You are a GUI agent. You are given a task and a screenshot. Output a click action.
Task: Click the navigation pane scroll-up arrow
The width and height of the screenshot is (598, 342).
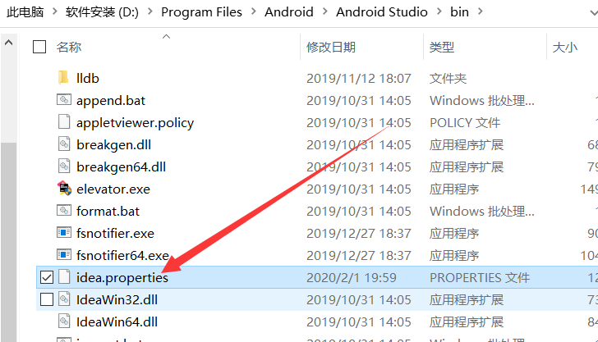(x=8, y=43)
